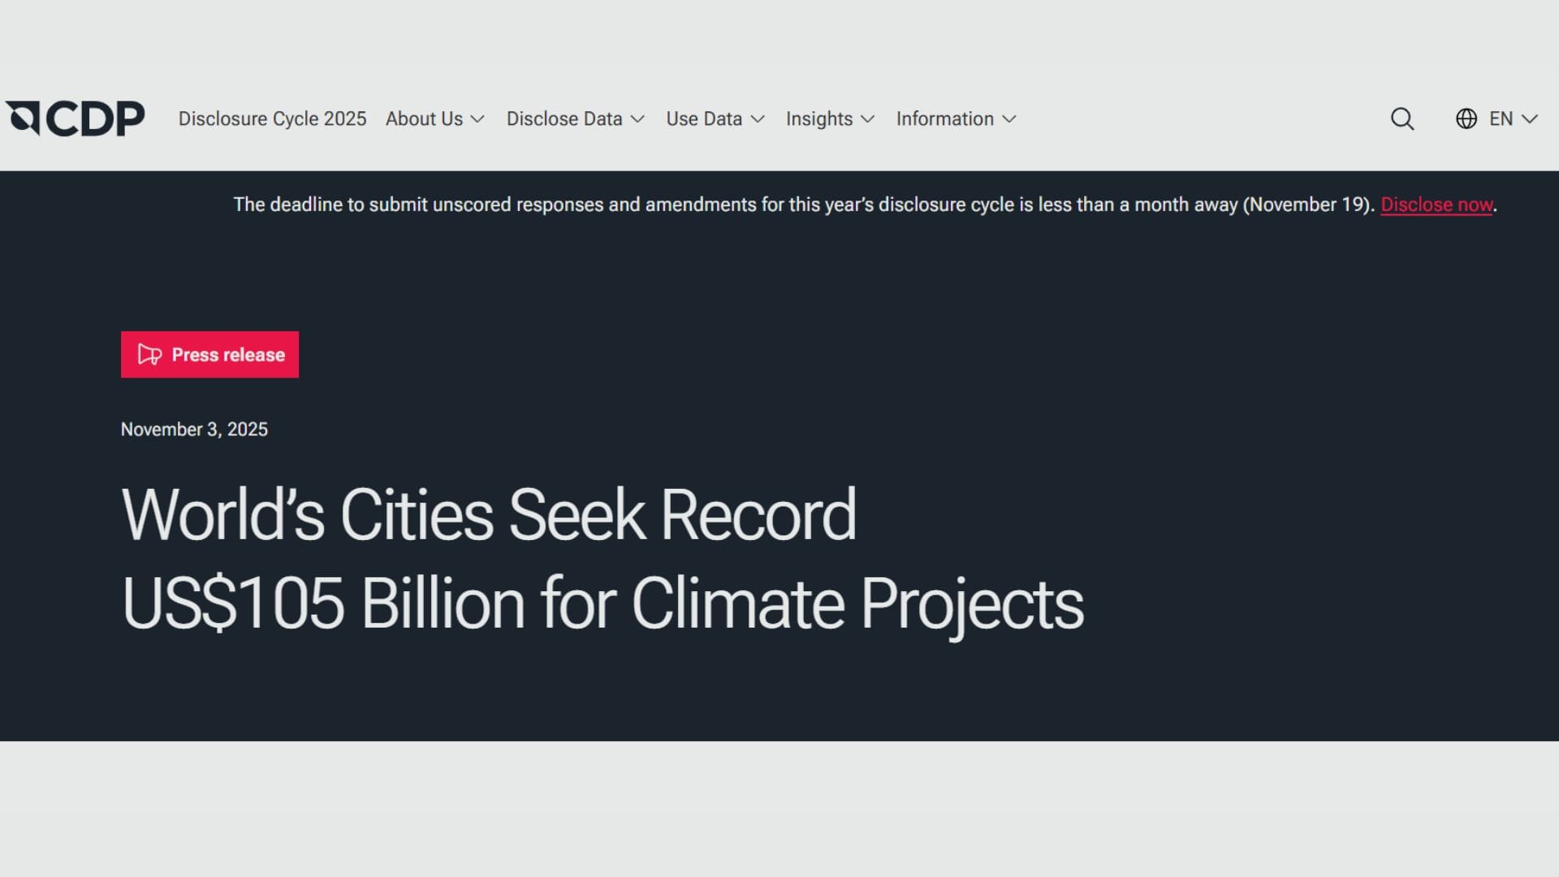
Task: Open the search icon
Action: click(x=1402, y=119)
